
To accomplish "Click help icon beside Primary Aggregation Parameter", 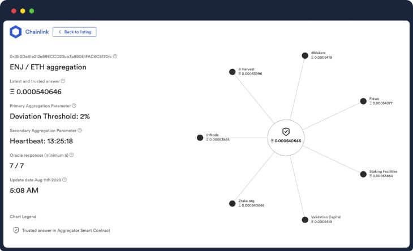I will click(x=74, y=105).
